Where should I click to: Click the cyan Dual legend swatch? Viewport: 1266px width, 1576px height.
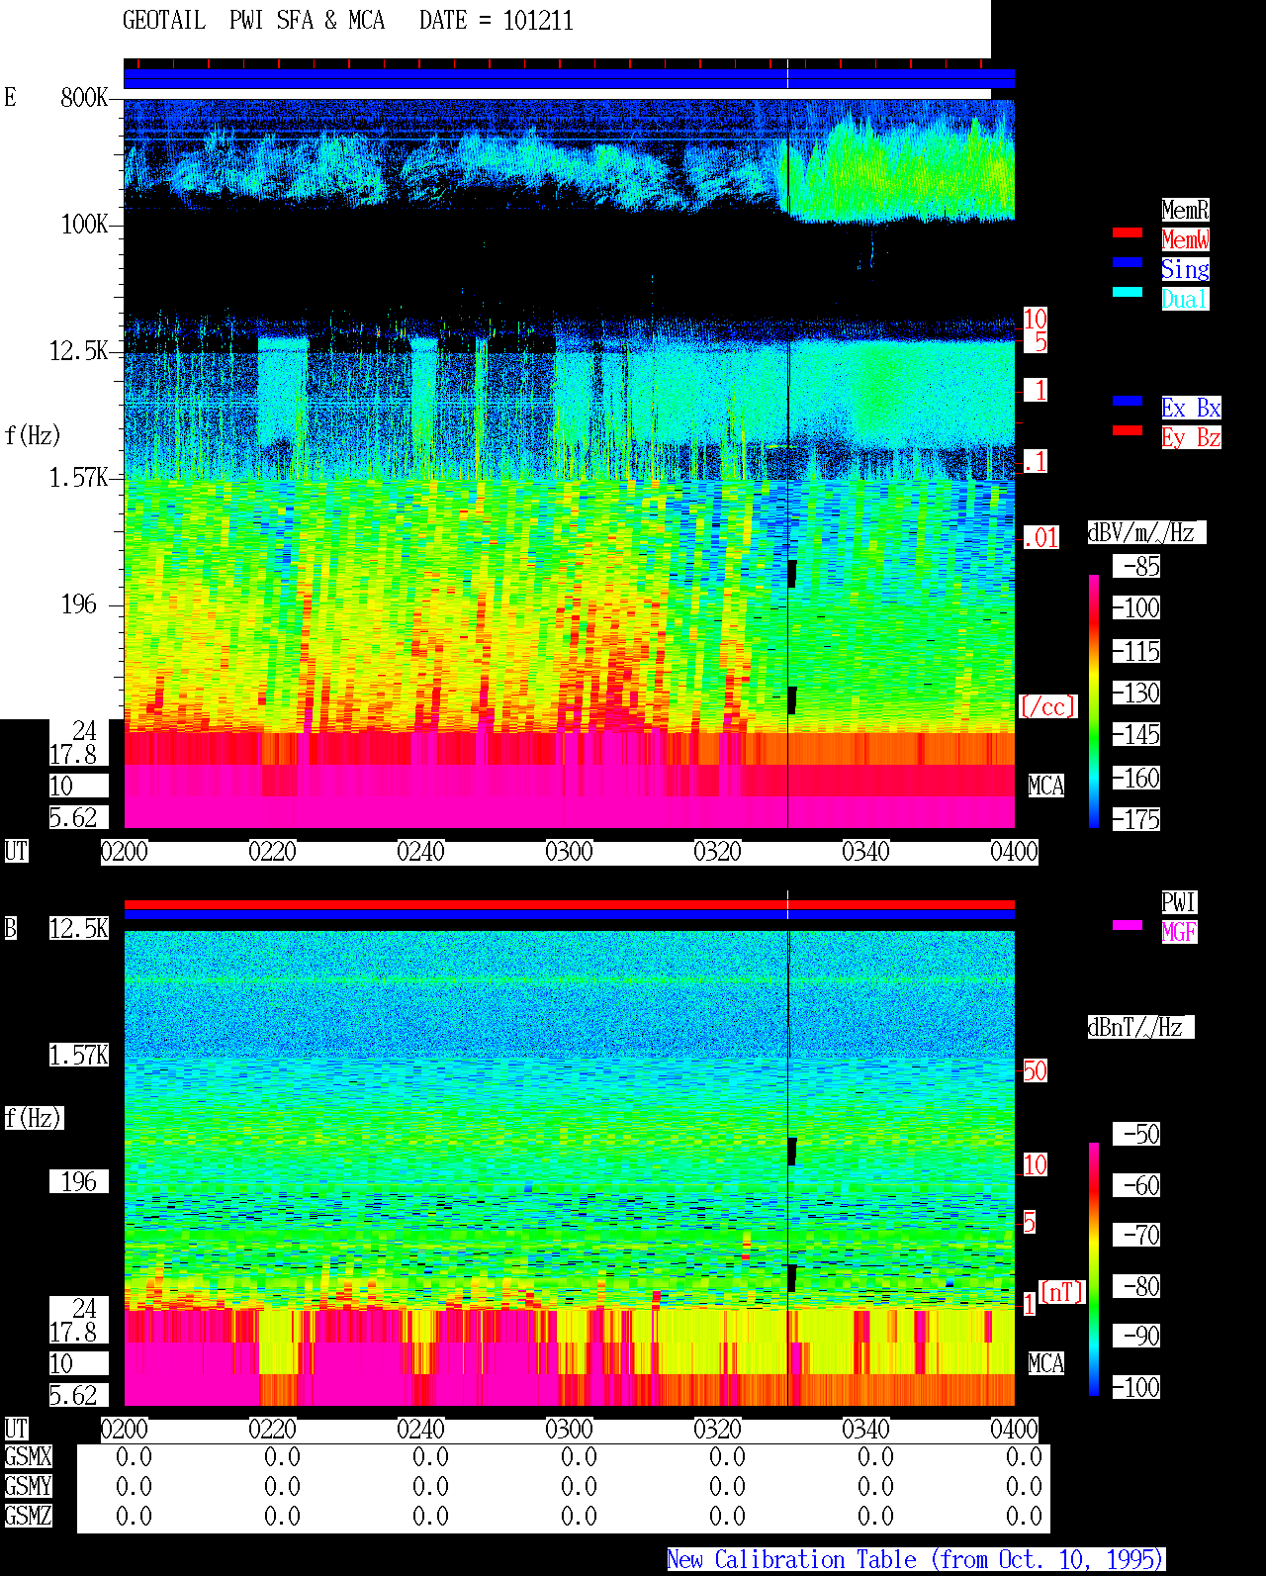click(x=1128, y=292)
